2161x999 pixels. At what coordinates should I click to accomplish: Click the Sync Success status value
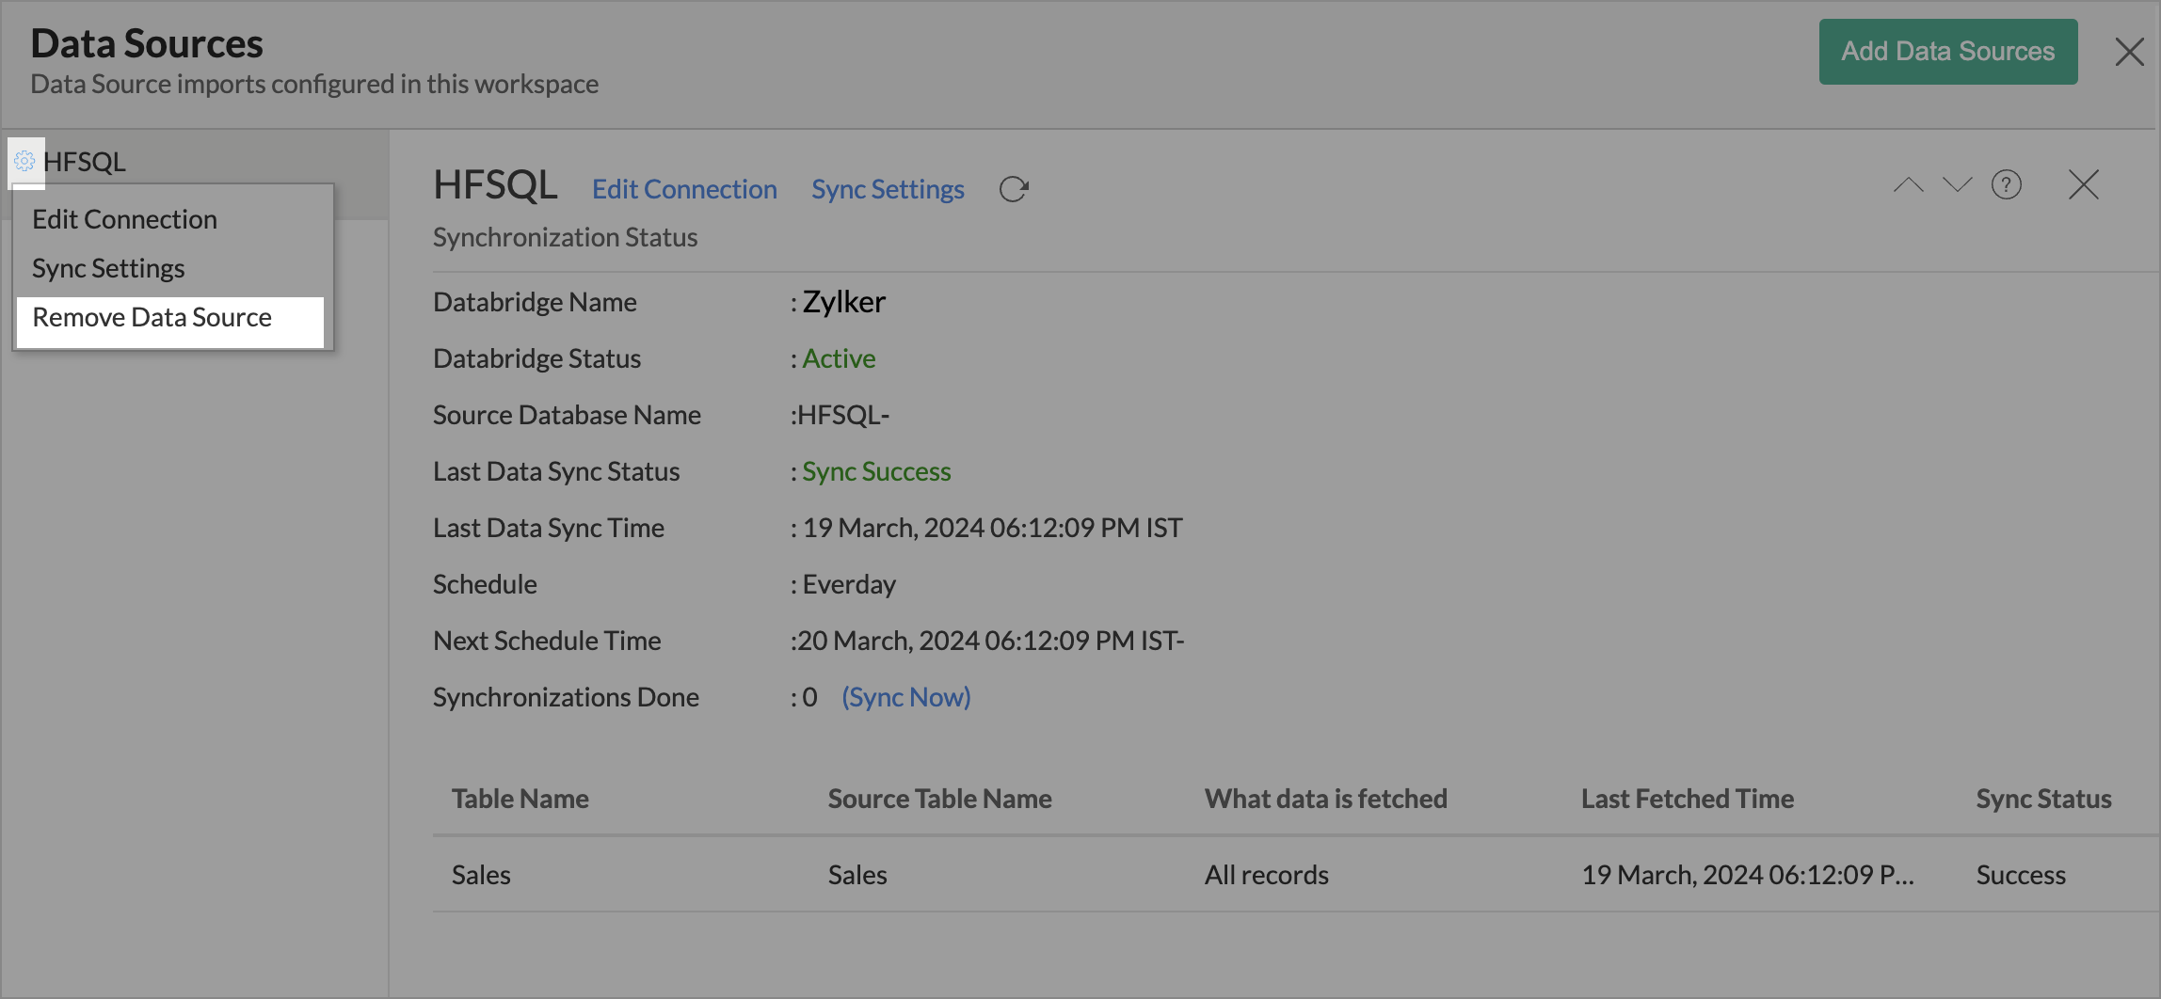(876, 471)
